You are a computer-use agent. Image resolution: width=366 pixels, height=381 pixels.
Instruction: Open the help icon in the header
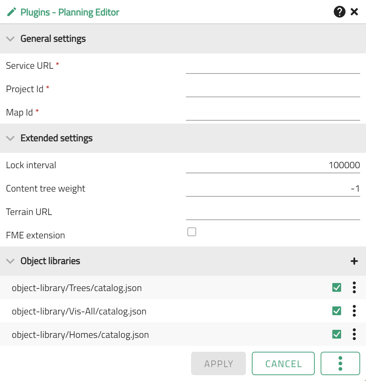(x=339, y=12)
